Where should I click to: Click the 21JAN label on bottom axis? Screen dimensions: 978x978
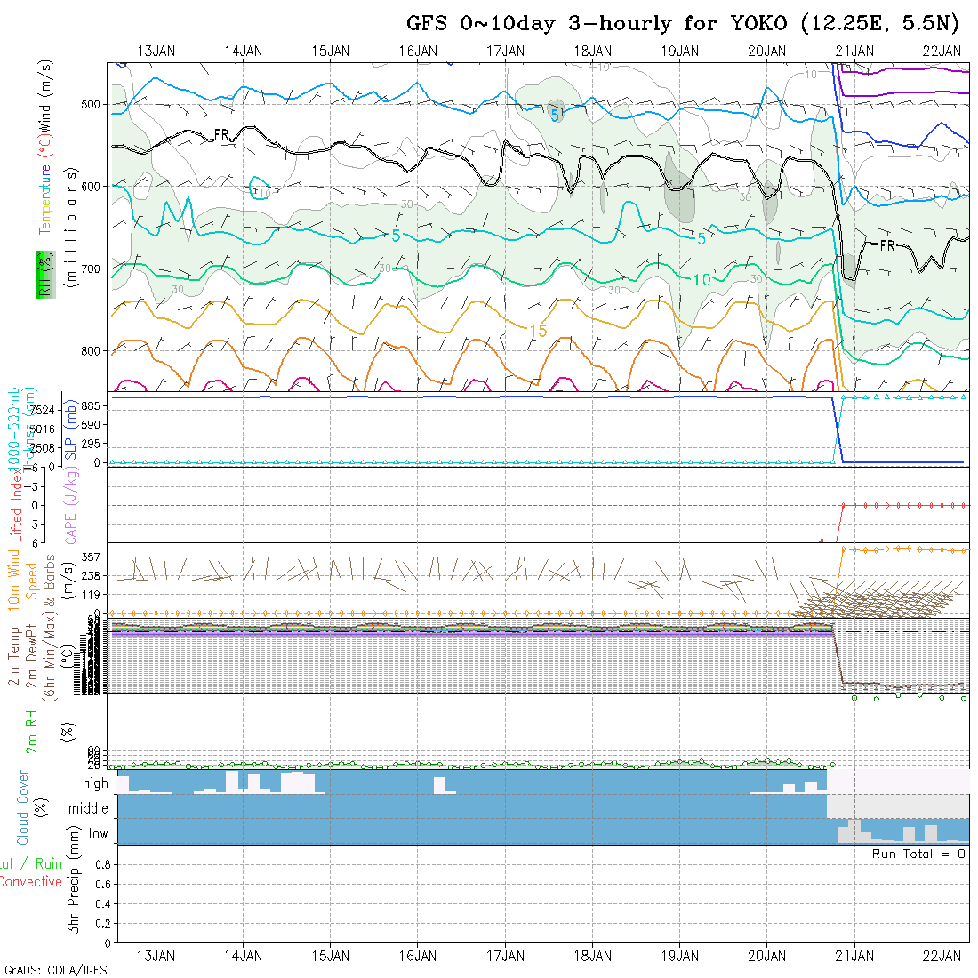[854, 956]
